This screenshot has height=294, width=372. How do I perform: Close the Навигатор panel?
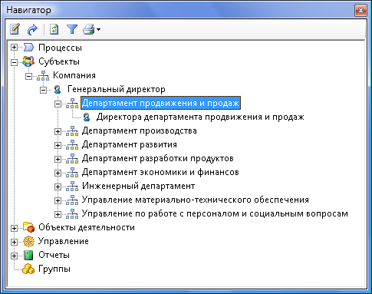pos(360,11)
